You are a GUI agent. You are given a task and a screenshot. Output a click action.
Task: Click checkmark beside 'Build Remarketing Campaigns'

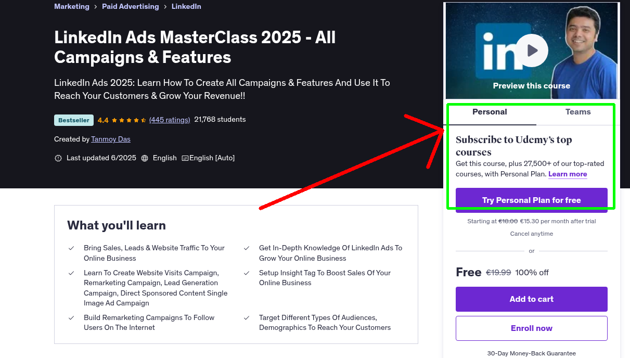71,318
